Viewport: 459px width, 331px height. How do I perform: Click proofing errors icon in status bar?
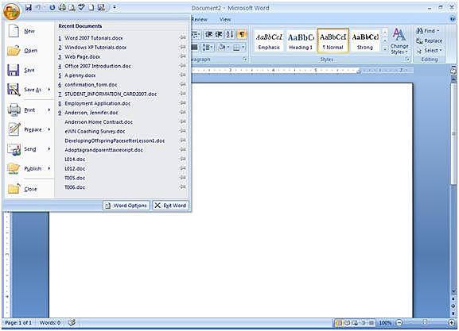[72, 322]
